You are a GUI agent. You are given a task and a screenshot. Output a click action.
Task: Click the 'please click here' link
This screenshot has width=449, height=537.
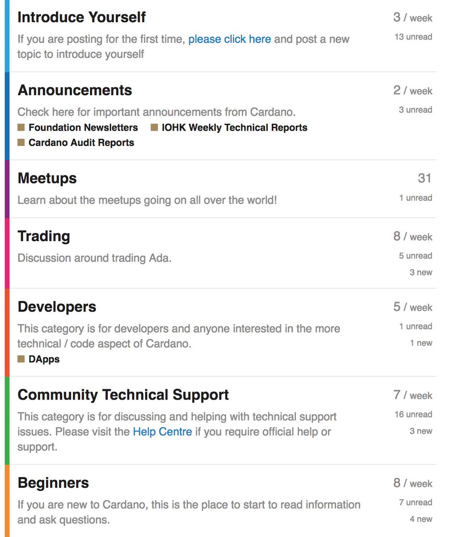tap(230, 39)
